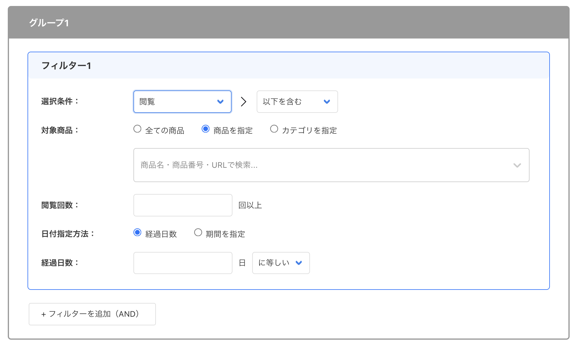Open the 以下を含む condition dropdown
The image size is (578, 357).
click(290, 101)
